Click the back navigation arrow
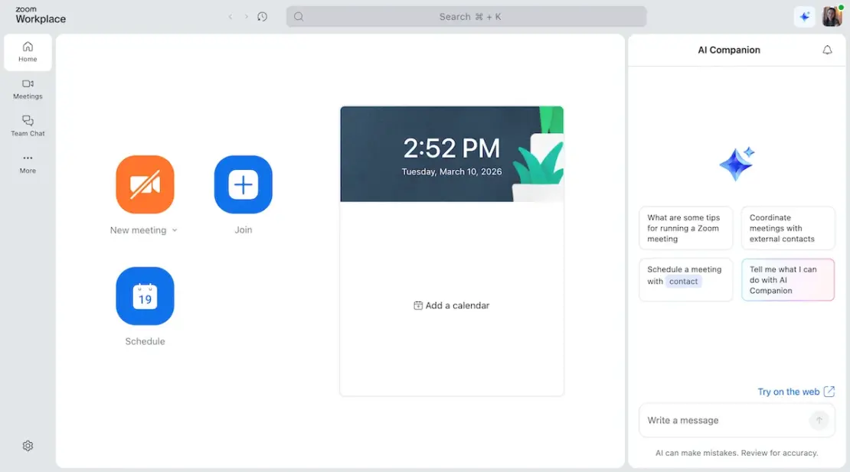850x472 pixels. click(x=230, y=16)
